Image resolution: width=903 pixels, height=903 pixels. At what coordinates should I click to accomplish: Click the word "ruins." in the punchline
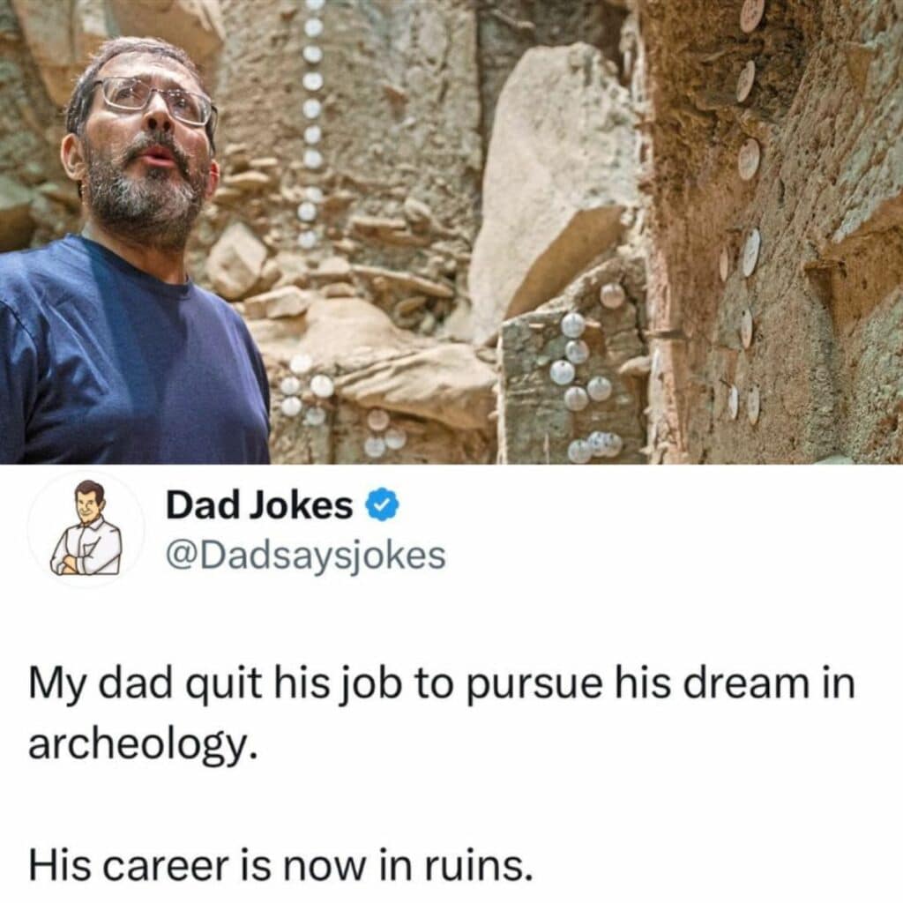pyautogui.click(x=478, y=866)
